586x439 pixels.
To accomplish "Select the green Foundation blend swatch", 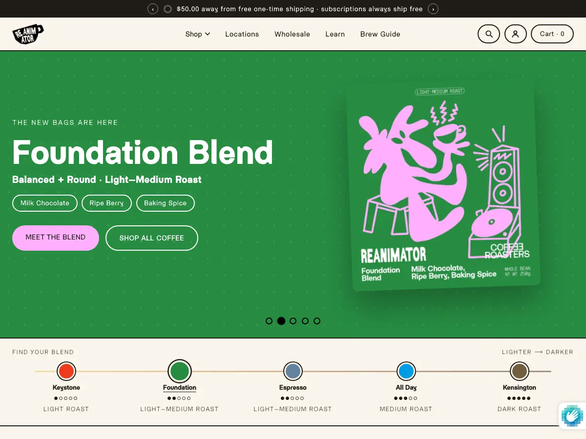I will point(179,371).
